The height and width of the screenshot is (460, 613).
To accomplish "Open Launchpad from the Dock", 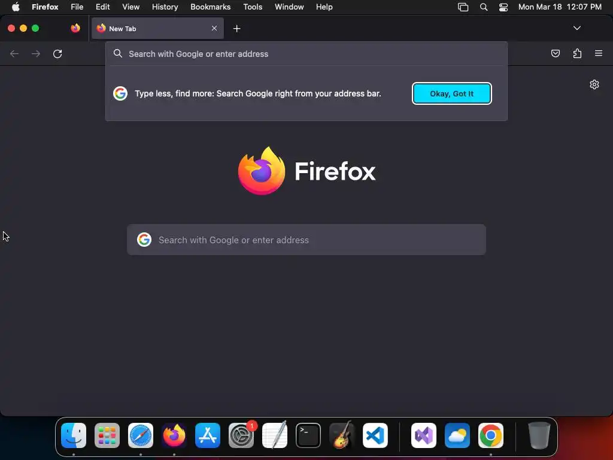I will tap(107, 435).
